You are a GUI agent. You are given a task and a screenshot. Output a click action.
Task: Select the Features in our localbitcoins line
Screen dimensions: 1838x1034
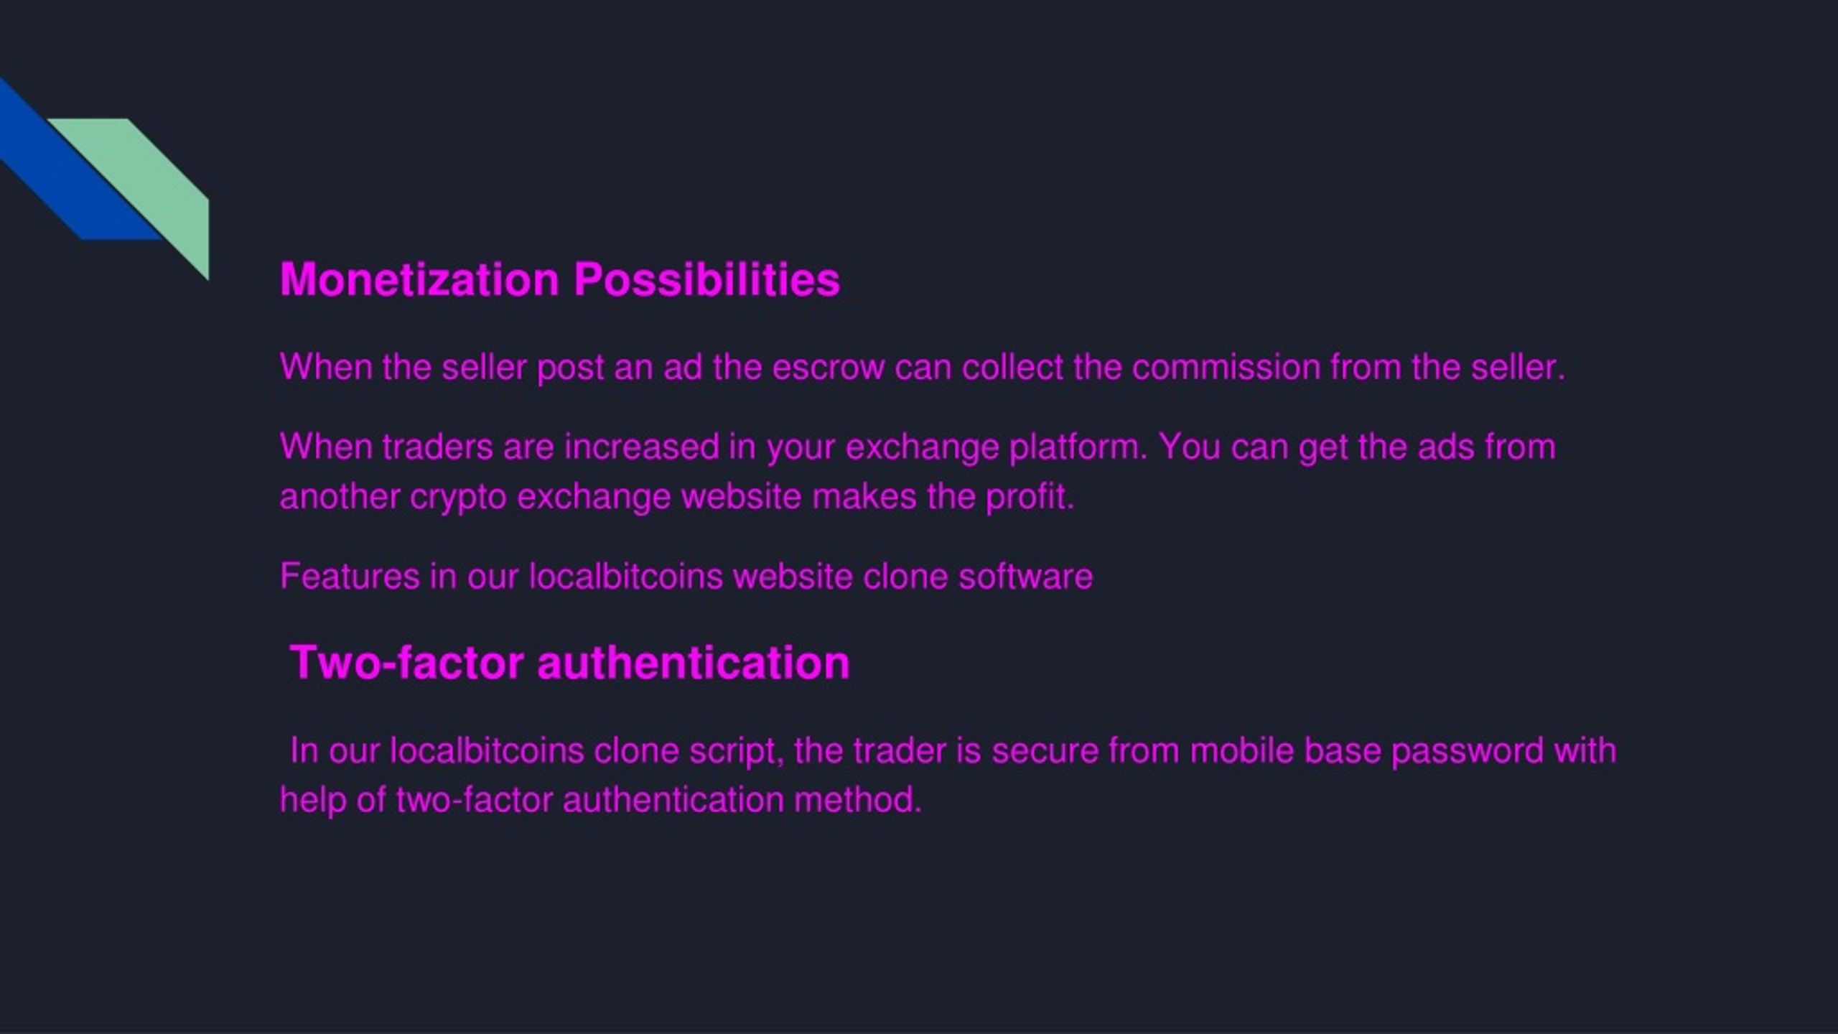[686, 577]
